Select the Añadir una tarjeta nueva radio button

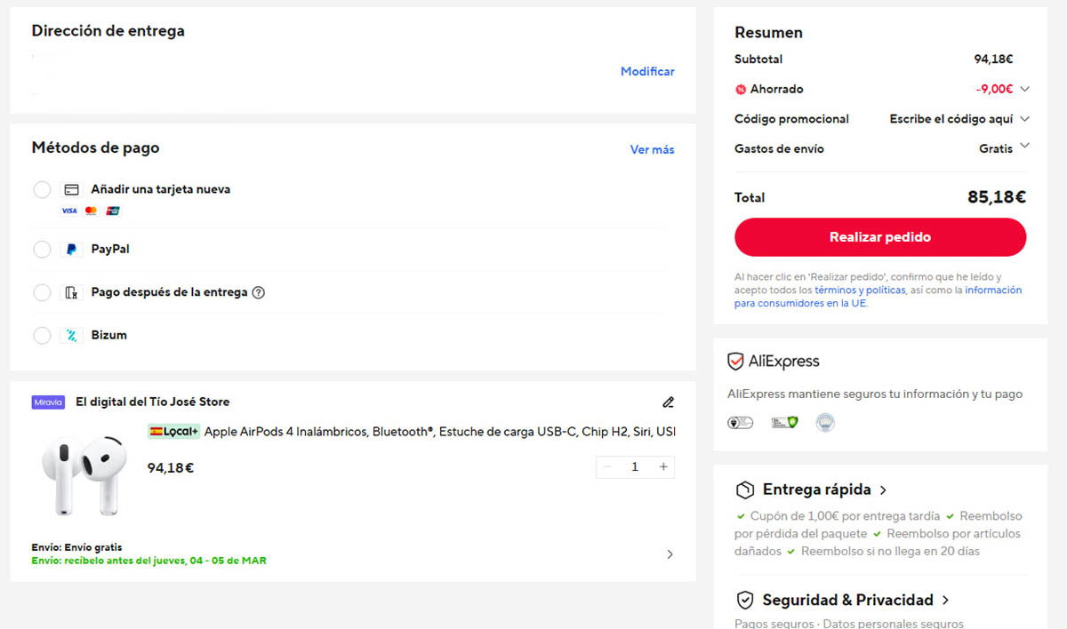(41, 189)
